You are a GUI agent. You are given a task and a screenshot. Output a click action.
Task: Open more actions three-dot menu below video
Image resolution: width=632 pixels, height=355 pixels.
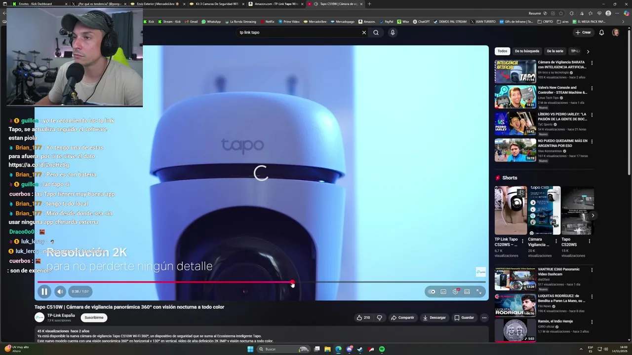tap(484, 318)
